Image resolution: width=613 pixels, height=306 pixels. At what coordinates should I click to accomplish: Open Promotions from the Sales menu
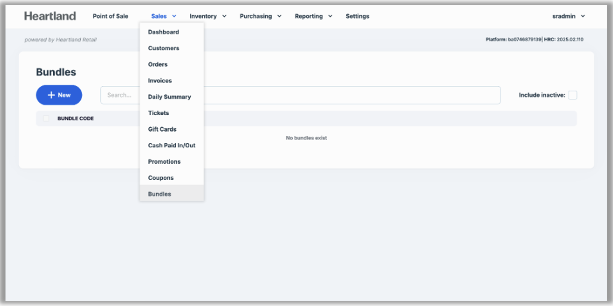click(x=164, y=162)
